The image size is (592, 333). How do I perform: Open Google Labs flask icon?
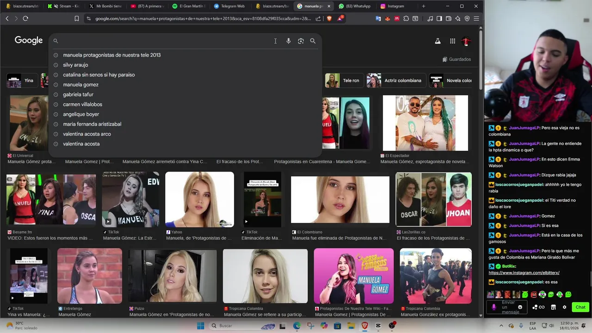click(438, 41)
